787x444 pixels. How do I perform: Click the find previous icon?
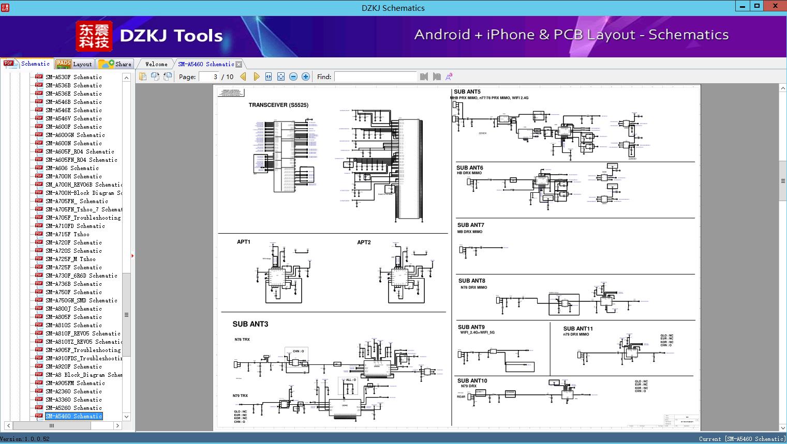pyautogui.click(x=424, y=76)
